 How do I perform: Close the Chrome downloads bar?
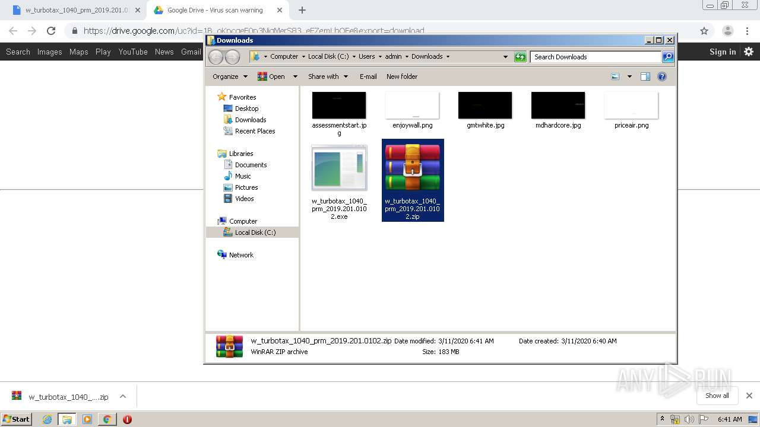[749, 396]
